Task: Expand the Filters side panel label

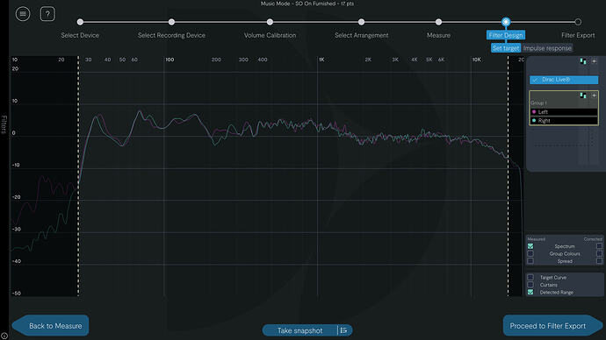Action: (x=4, y=124)
